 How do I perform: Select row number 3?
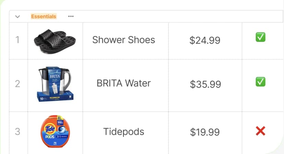(x=17, y=132)
